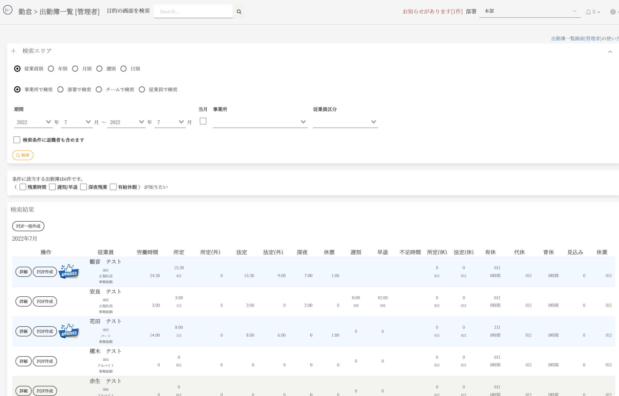Click the PDF一括作成 button
The image size is (619, 396).
28,226
